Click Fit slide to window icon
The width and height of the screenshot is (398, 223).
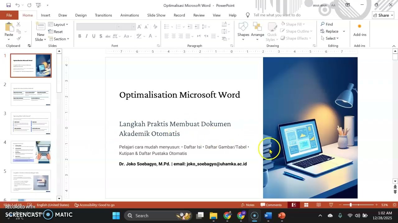click(395, 205)
